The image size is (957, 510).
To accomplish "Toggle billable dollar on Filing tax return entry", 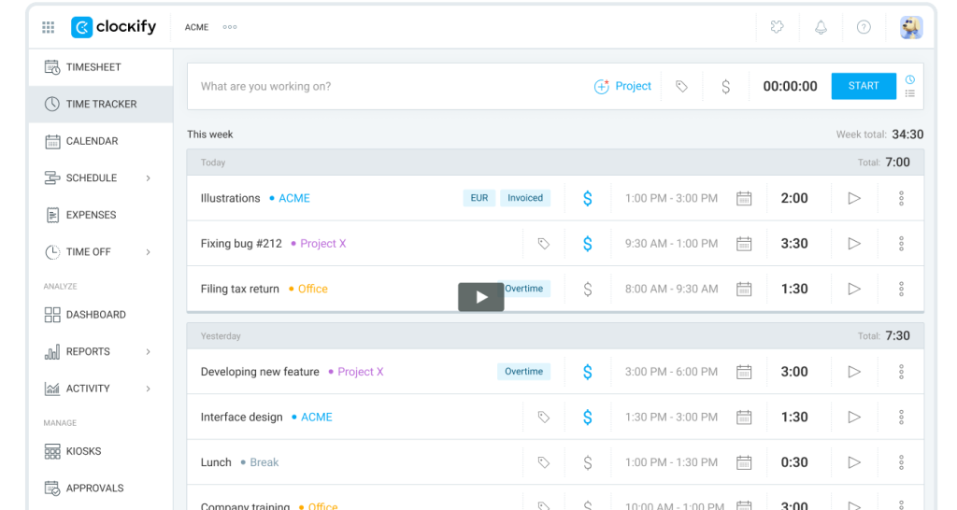I will point(587,289).
